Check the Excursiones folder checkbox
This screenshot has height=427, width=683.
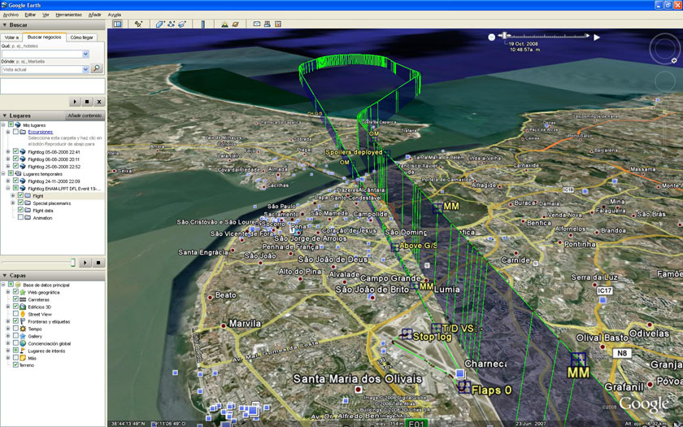tap(15, 132)
